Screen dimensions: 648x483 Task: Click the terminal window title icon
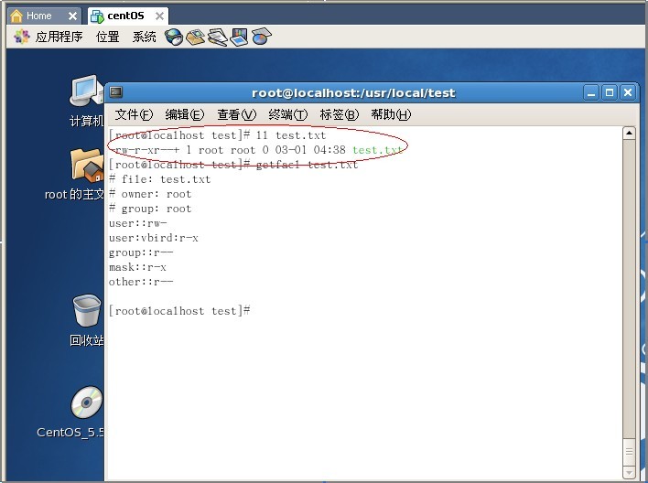115,92
